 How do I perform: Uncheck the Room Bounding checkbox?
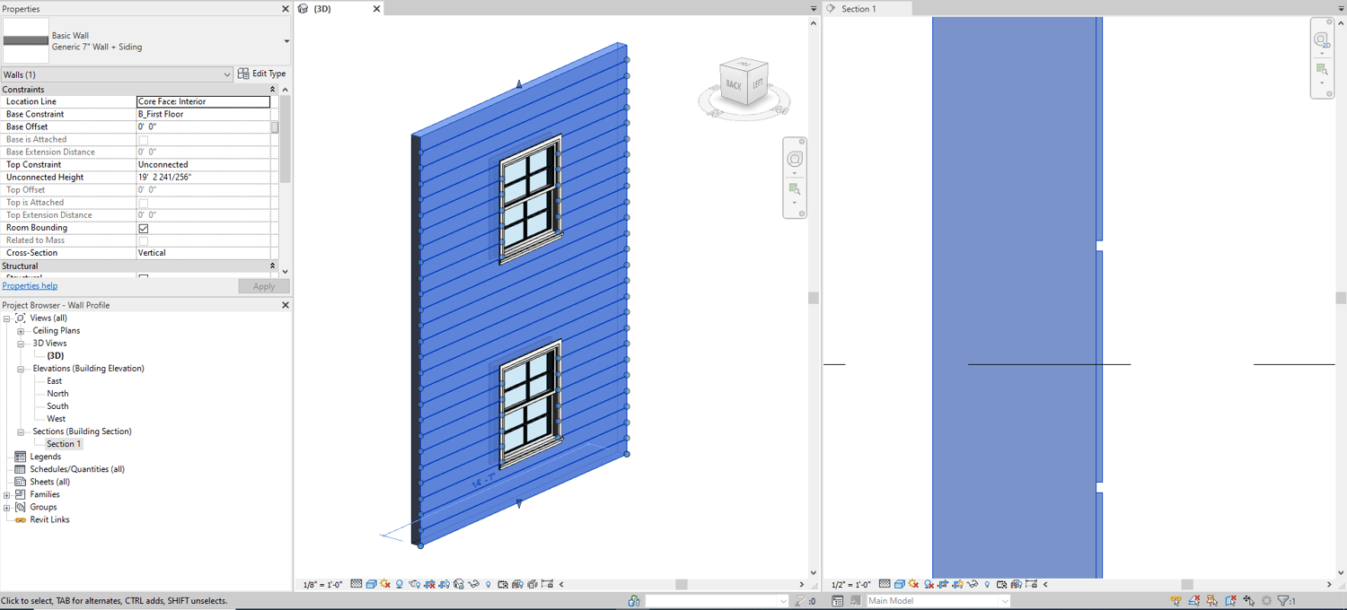point(144,228)
